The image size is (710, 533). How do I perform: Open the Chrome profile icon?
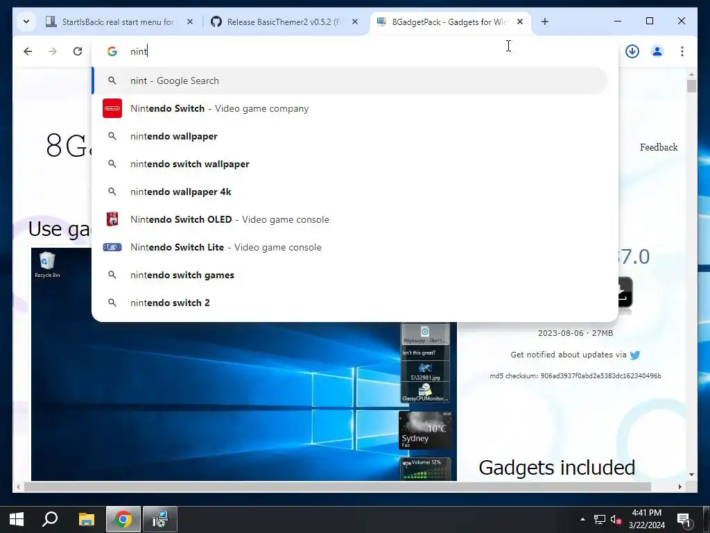pyautogui.click(x=657, y=51)
